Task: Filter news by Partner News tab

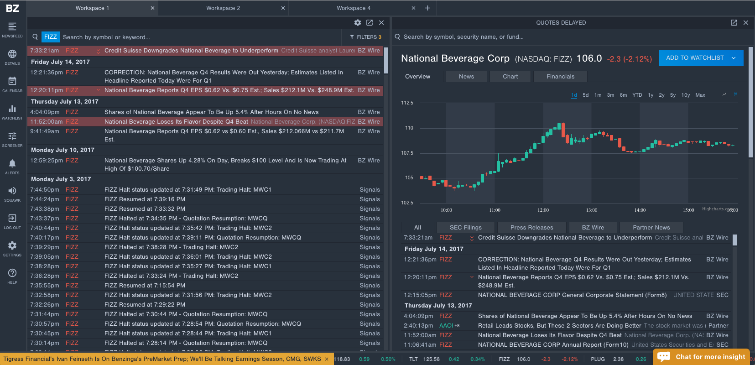Action: [651, 228]
